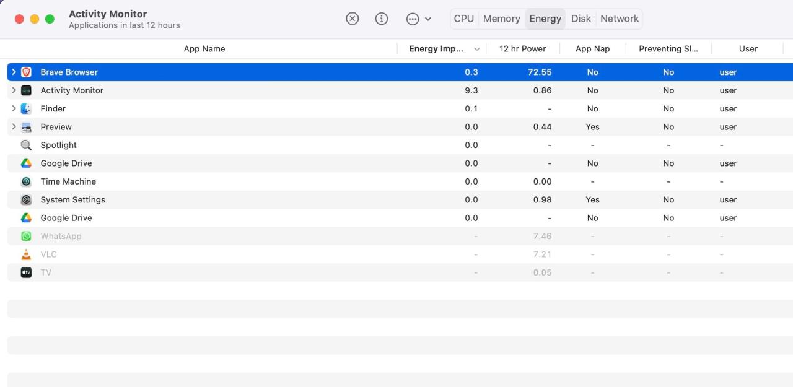Select the System Settings row name
The image size is (793, 387).
tap(73, 200)
